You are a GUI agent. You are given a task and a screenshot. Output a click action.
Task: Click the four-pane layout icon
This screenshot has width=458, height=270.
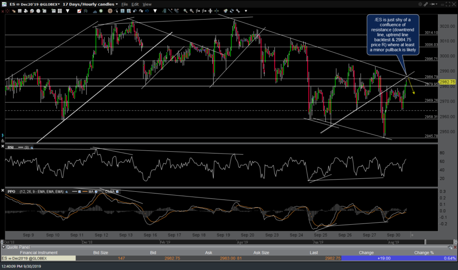(x=60, y=11)
